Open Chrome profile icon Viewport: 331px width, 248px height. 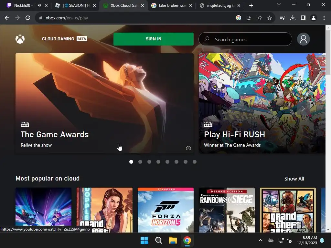[314, 18]
